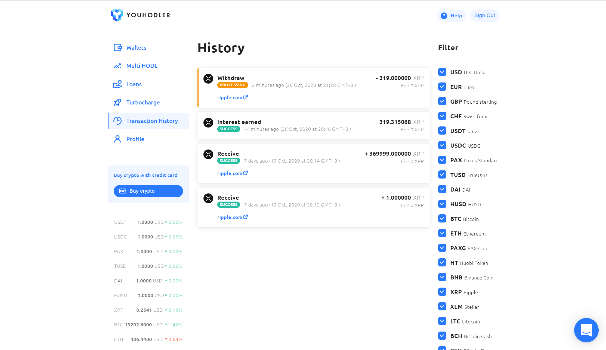This screenshot has height=350, width=606.
Task: Uncheck the XRP Ripple filter
Action: 442,292
